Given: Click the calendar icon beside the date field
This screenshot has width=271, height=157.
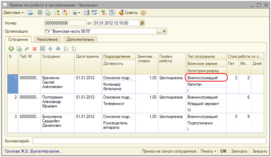Looking at the screenshot, I should coord(142,23).
